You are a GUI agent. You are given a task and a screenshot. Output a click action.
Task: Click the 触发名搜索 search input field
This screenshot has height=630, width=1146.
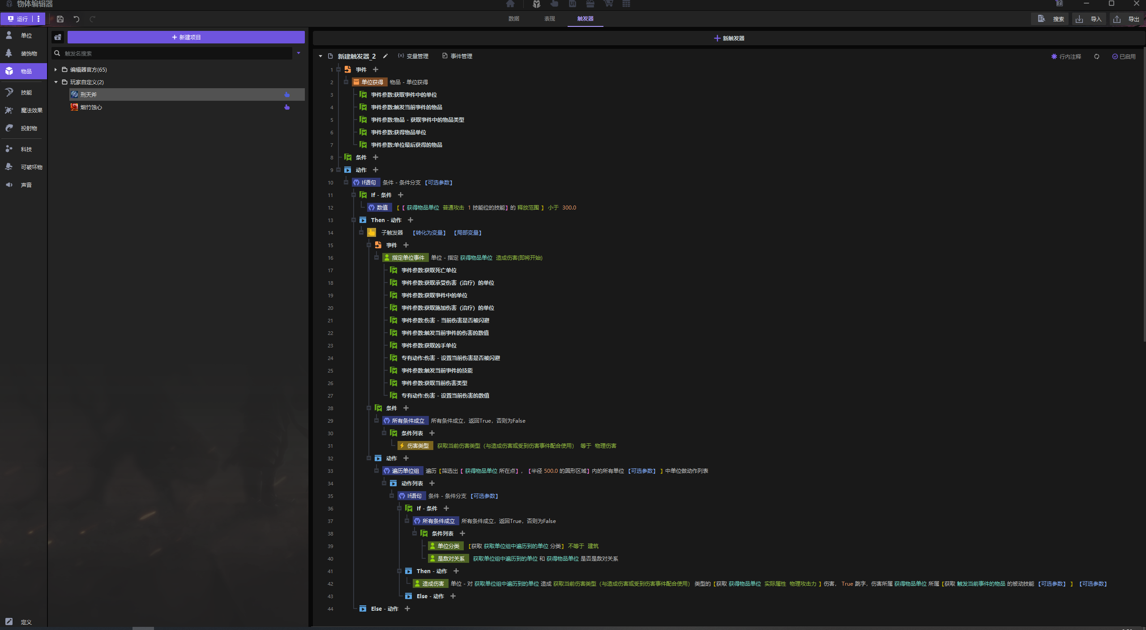coord(172,53)
